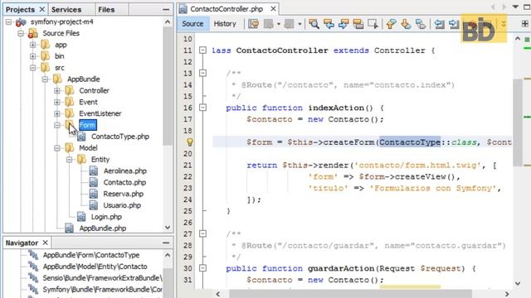
Task: Switch to the Projects tab
Action: (x=20, y=9)
